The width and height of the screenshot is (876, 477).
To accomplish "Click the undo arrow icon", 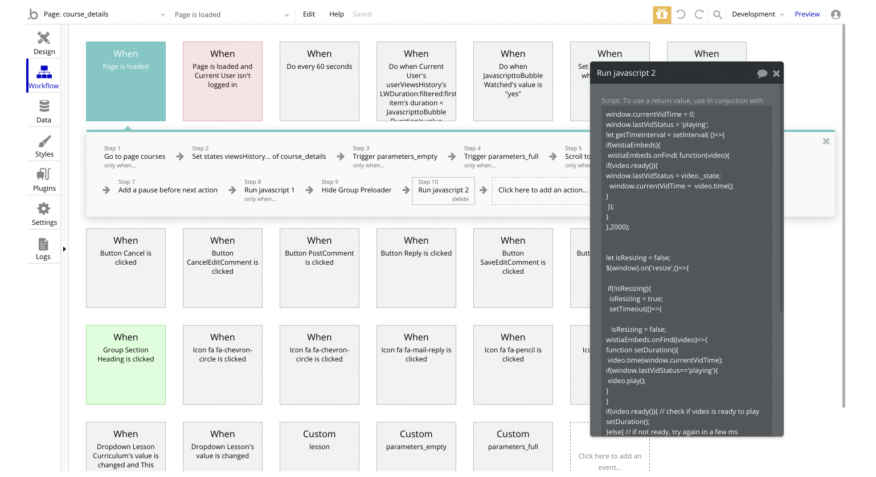I will pyautogui.click(x=681, y=14).
